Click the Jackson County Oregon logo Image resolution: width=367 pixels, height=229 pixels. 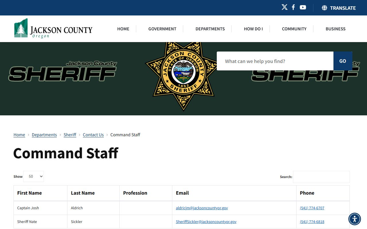[x=53, y=29]
